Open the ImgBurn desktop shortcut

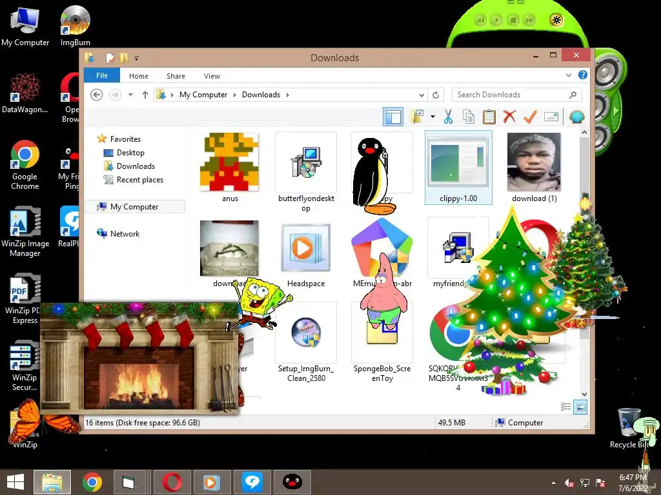click(x=75, y=26)
